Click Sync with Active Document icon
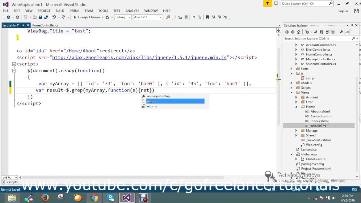Image resolution: width=361 pixels, height=203 pixels. pos(316,32)
